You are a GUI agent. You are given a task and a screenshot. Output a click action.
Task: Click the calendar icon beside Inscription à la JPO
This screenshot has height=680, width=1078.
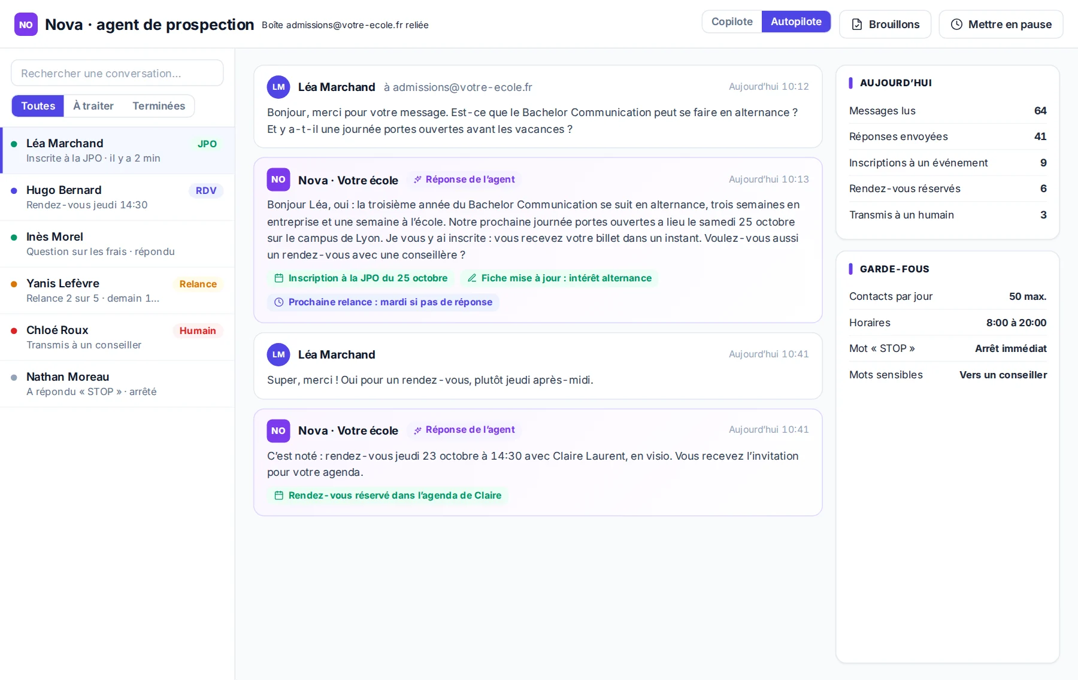point(278,278)
